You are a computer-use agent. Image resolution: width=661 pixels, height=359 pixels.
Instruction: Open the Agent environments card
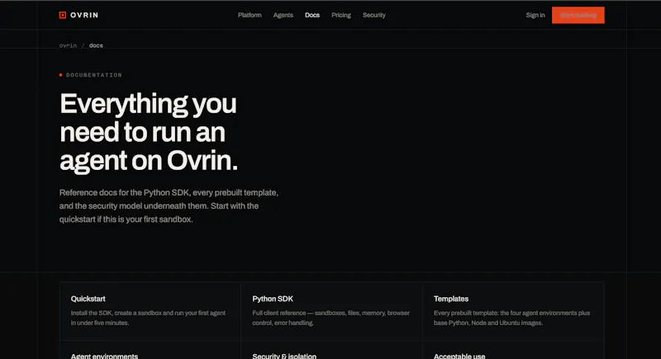(150, 350)
